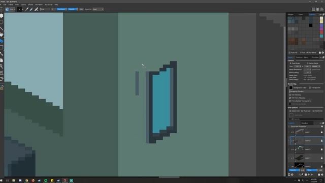This screenshot has height=183, width=325.
Task: Open the dropdown at right of options bar
Action: [98, 9]
